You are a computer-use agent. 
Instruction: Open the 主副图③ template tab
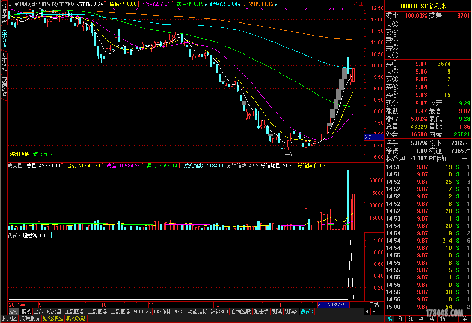pyautogui.click(x=120, y=312)
